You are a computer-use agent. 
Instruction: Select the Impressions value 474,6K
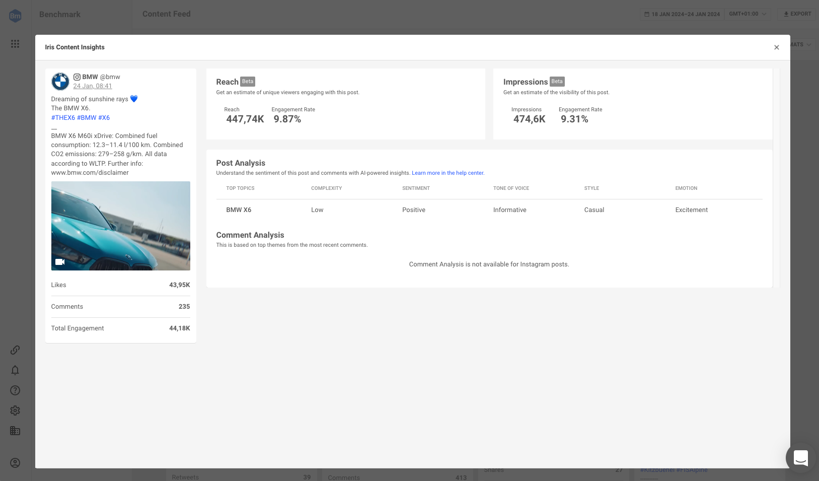[x=530, y=119]
